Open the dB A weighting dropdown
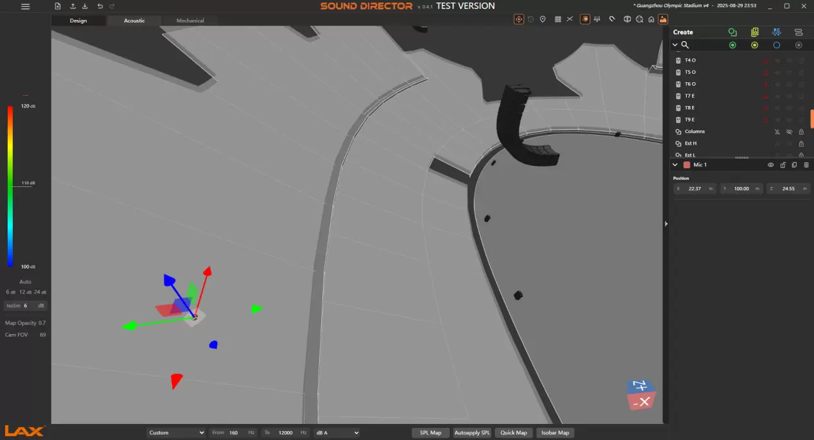814x440 pixels. [x=336, y=433]
